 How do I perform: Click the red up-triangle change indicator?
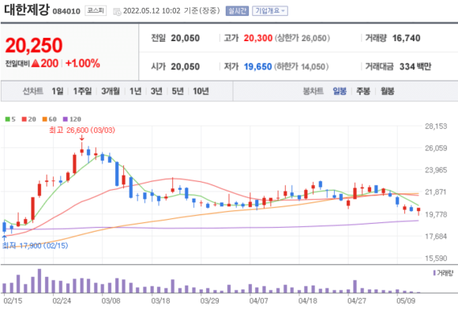(35, 63)
